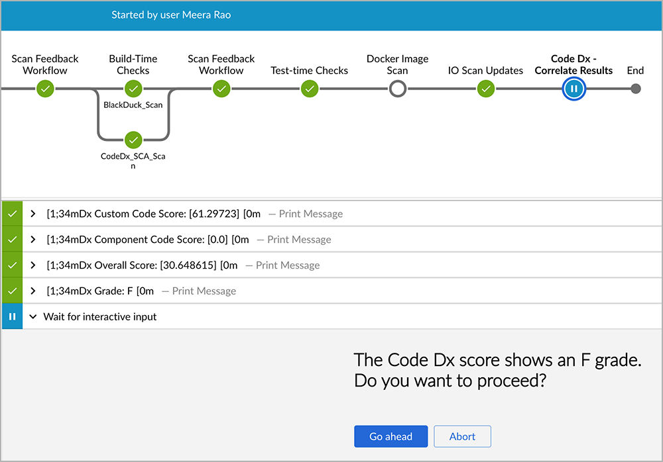The width and height of the screenshot is (663, 462).
Task: Expand the Dx Component Code Score row
Action: (32, 240)
